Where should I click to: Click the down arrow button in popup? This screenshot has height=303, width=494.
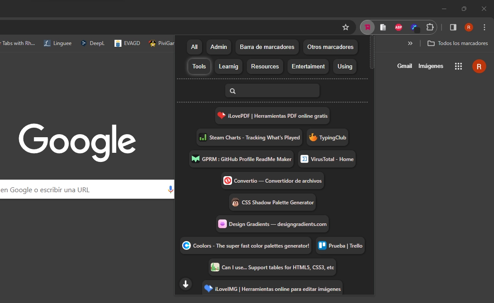click(186, 284)
